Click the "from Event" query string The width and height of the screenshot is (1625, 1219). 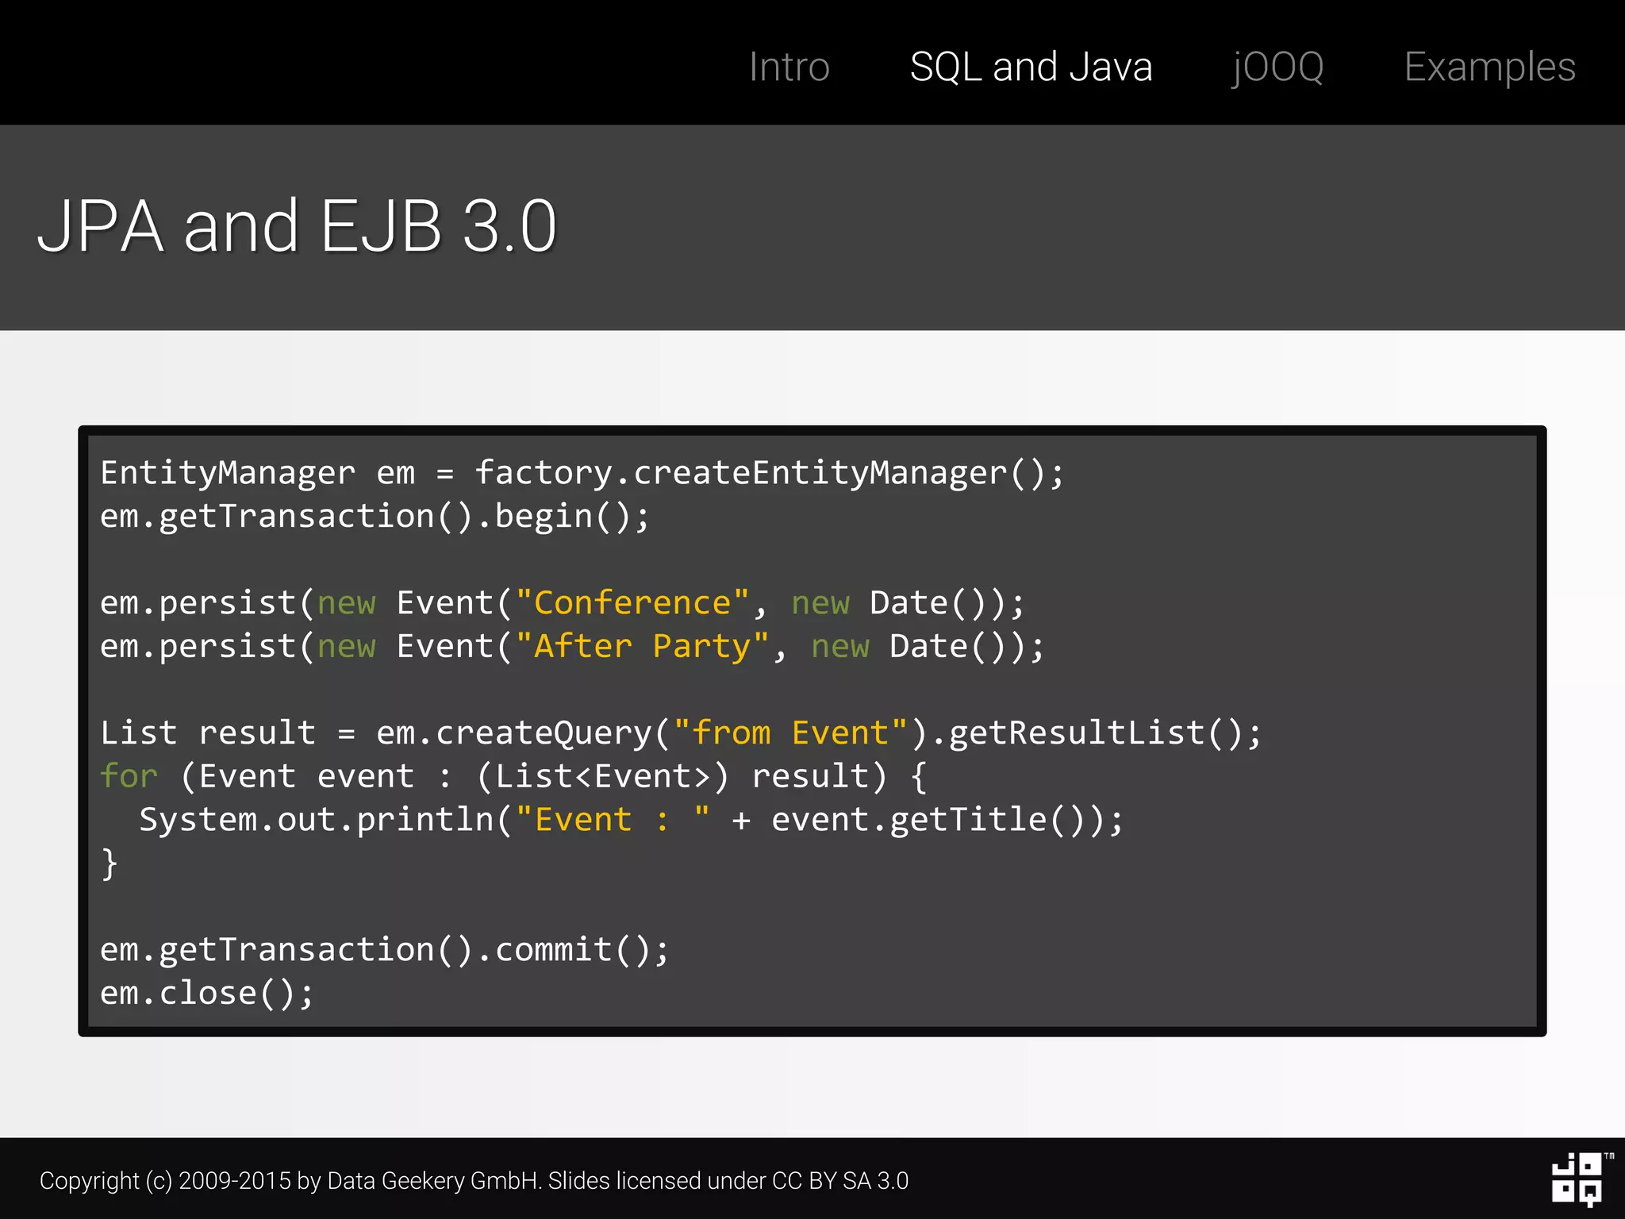[x=789, y=733]
